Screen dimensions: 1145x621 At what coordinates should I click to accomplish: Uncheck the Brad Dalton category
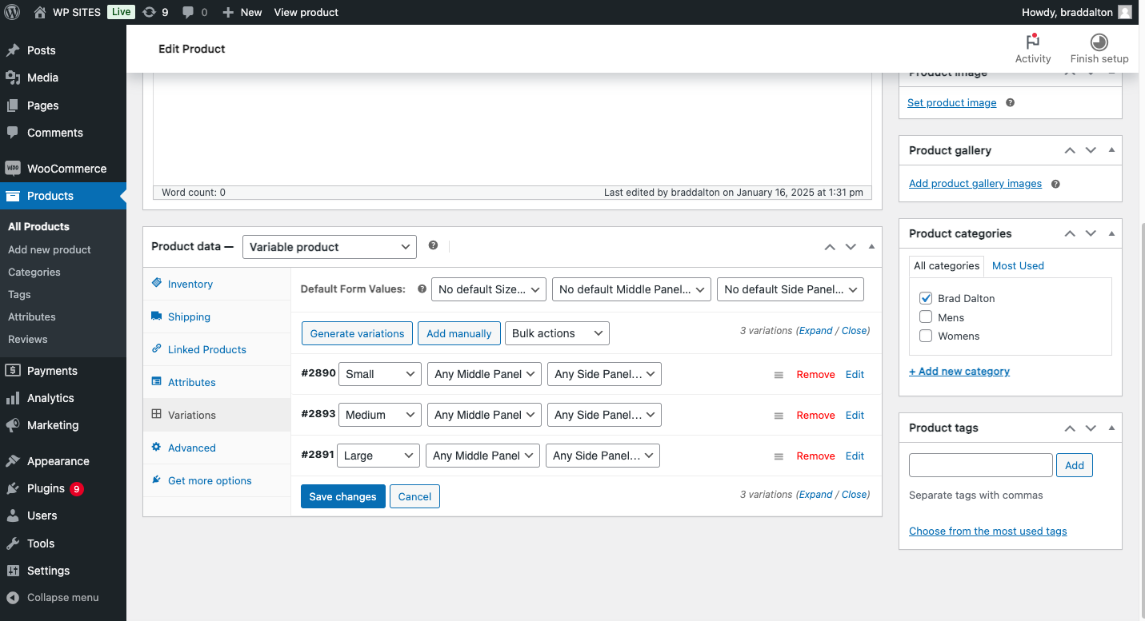pyautogui.click(x=926, y=298)
